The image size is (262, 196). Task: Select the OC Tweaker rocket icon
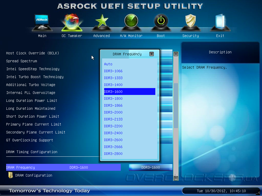72,22
